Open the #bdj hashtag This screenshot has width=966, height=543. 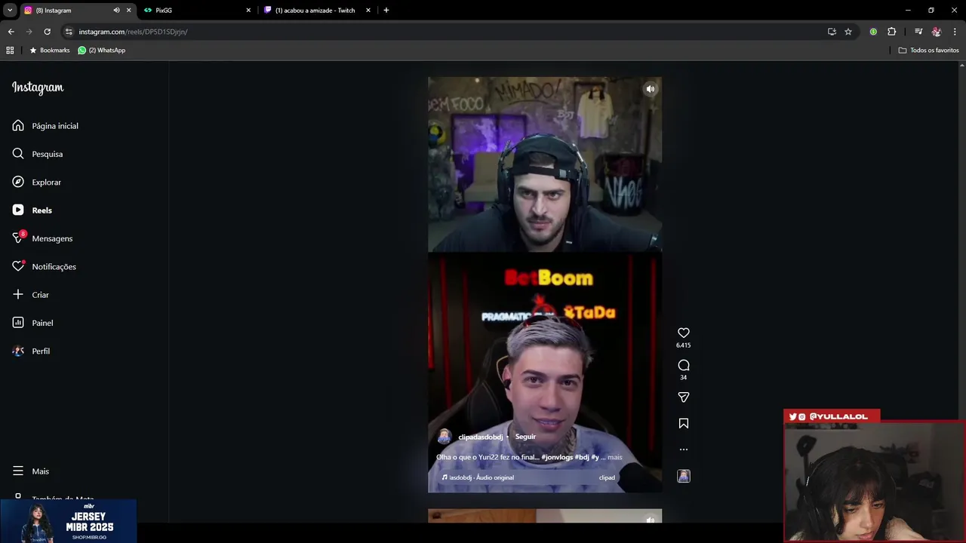coord(582,457)
